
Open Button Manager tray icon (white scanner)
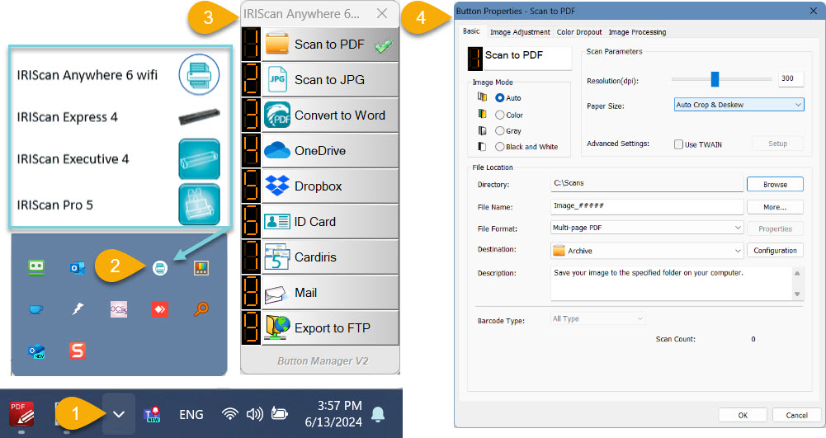click(x=160, y=268)
